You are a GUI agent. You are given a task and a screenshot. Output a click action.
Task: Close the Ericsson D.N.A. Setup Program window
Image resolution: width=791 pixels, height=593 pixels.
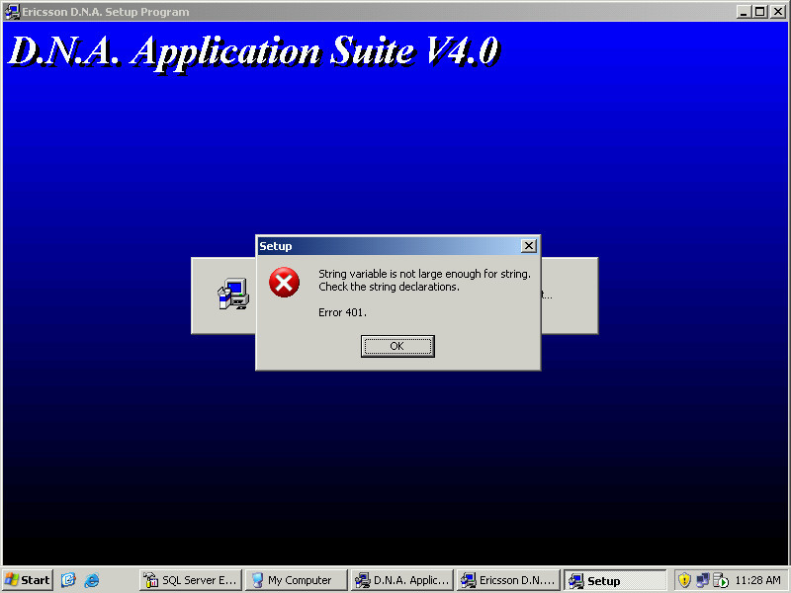pyautogui.click(x=777, y=12)
